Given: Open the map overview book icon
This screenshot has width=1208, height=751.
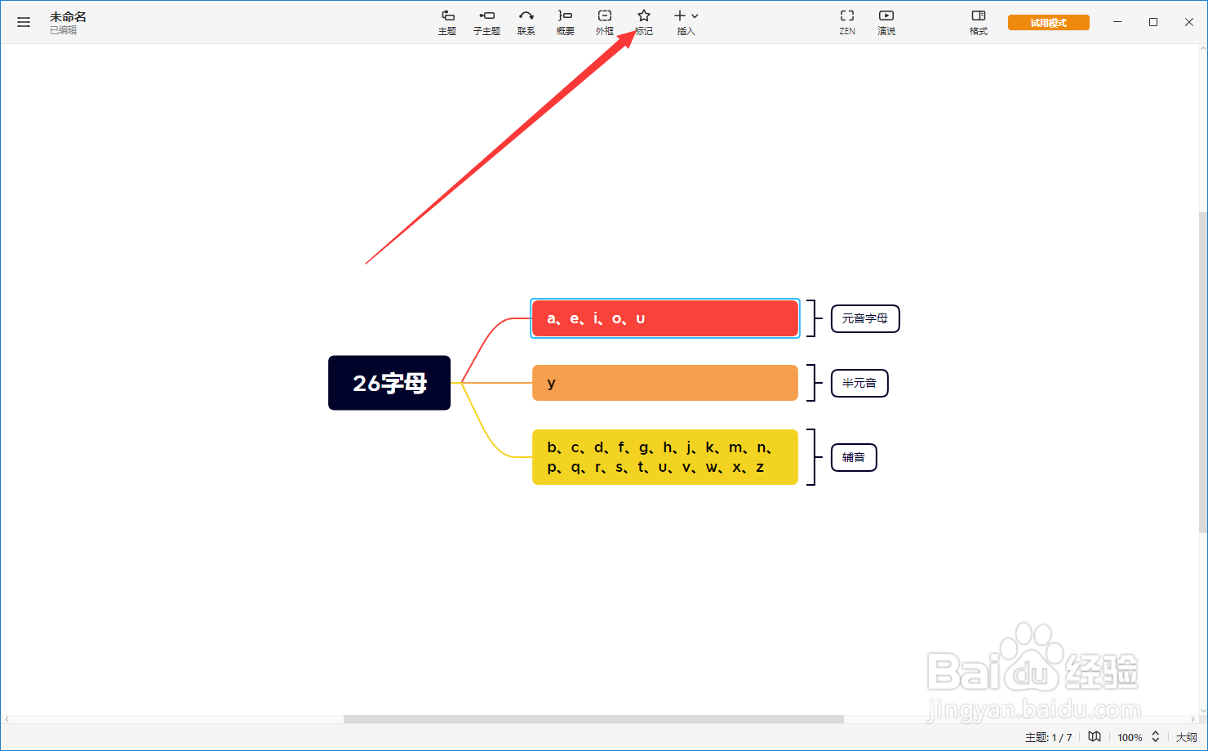Looking at the screenshot, I should click(x=1095, y=736).
